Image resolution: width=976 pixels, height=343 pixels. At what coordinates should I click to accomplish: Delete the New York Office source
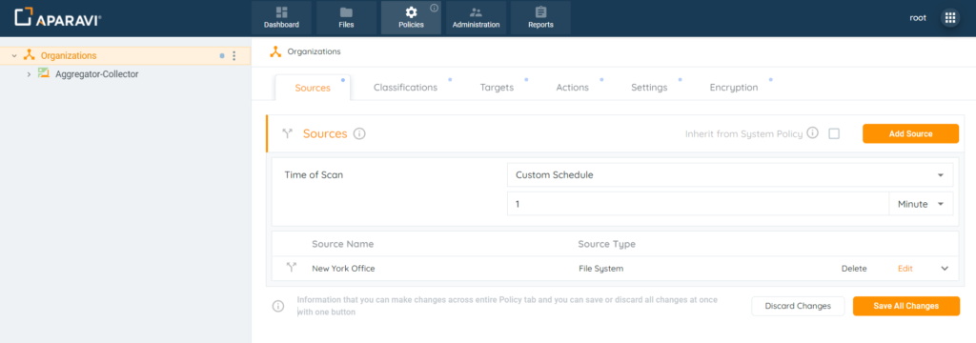pyautogui.click(x=854, y=269)
